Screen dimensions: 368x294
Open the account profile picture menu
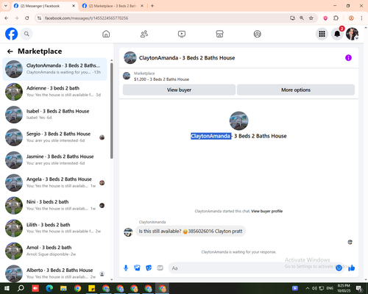coord(353,34)
